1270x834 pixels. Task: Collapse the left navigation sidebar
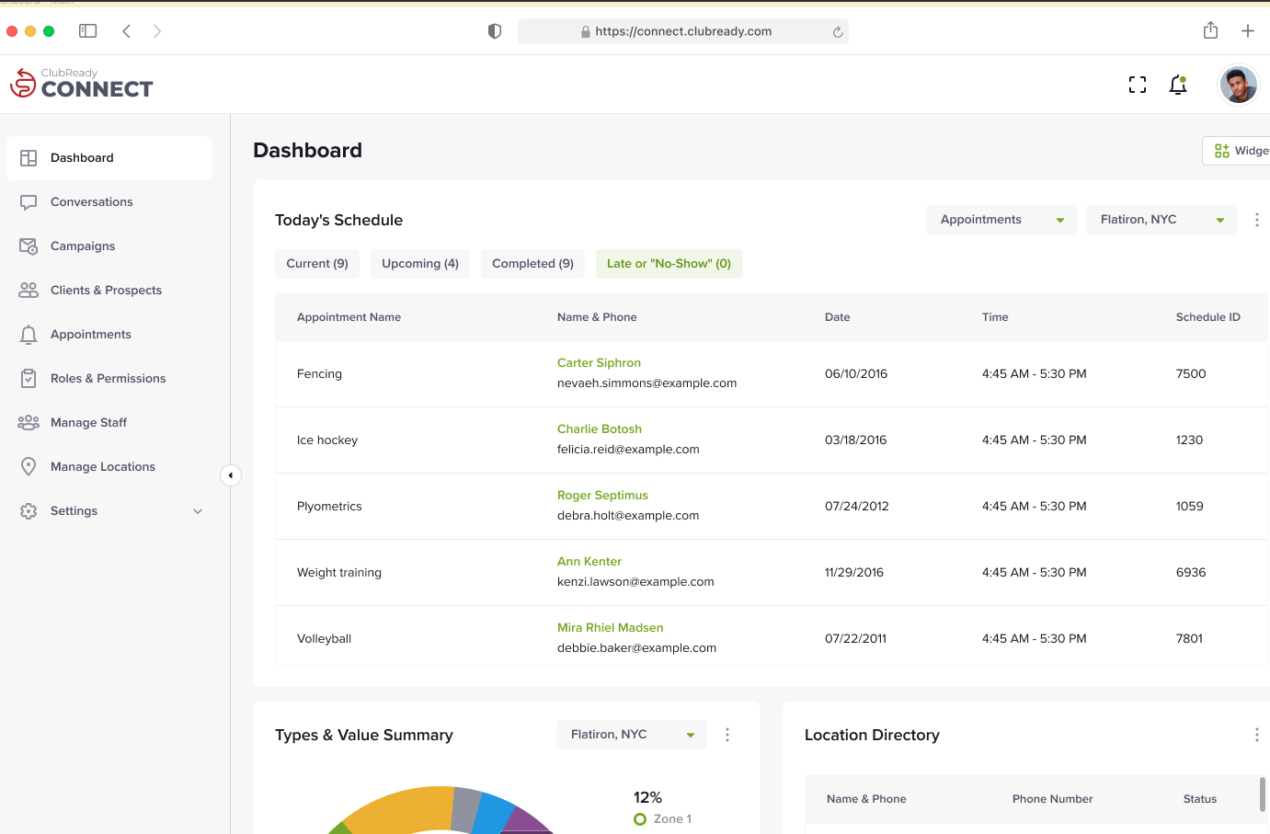231,475
